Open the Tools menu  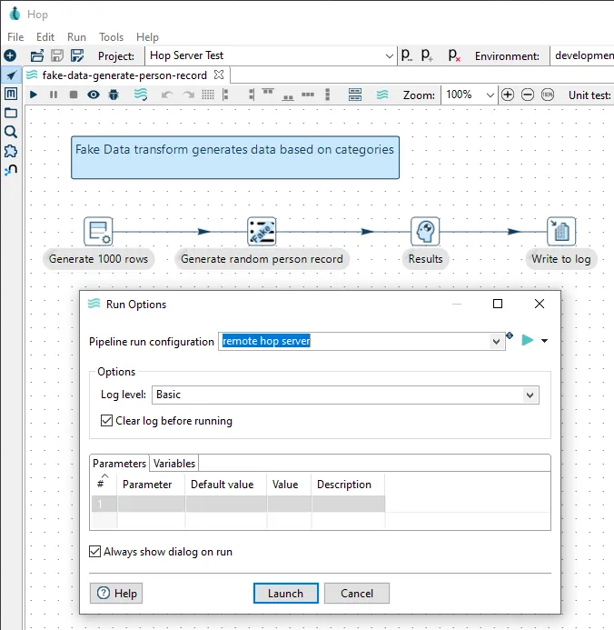pos(111,37)
